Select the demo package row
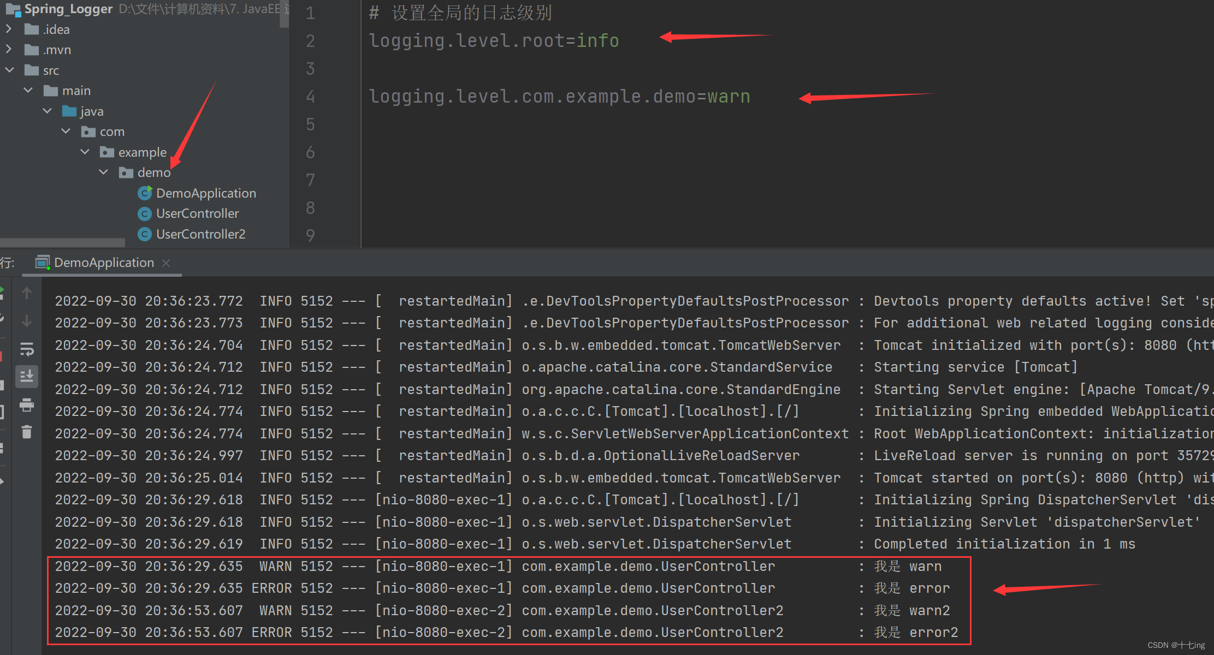The width and height of the screenshot is (1214, 655). tap(154, 172)
